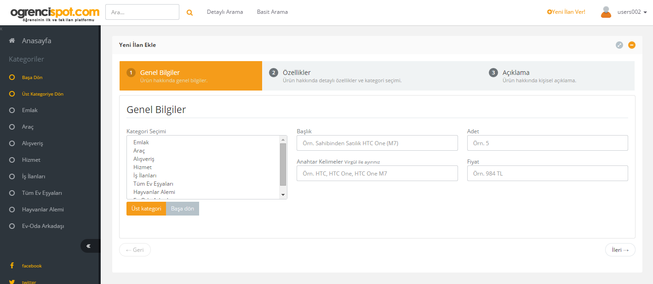Click into the Adet input field
The height and width of the screenshot is (284, 653).
(547, 143)
